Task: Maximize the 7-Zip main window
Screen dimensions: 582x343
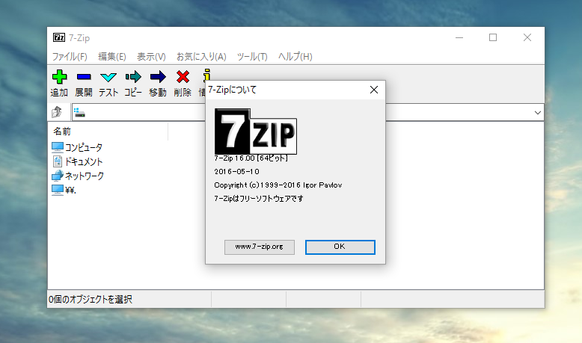Action: (493, 37)
